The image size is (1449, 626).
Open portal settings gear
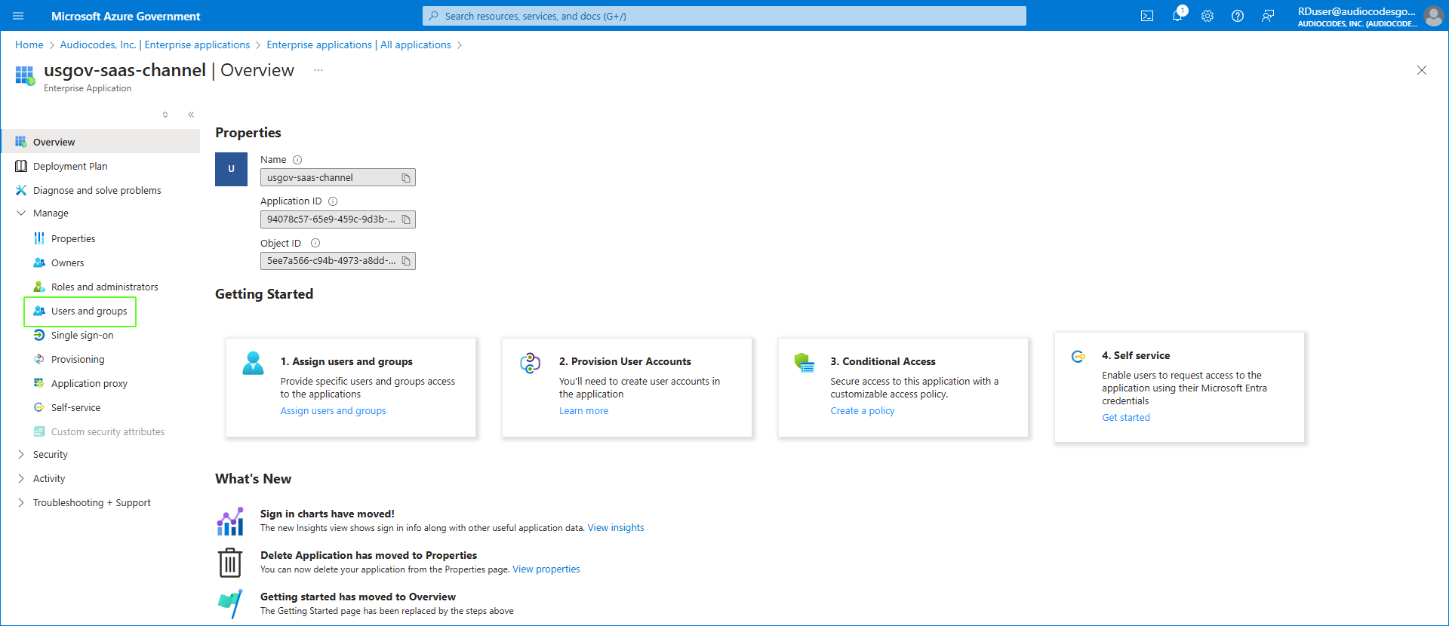point(1207,16)
